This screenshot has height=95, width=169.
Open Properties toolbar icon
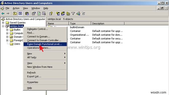coord(34,13)
